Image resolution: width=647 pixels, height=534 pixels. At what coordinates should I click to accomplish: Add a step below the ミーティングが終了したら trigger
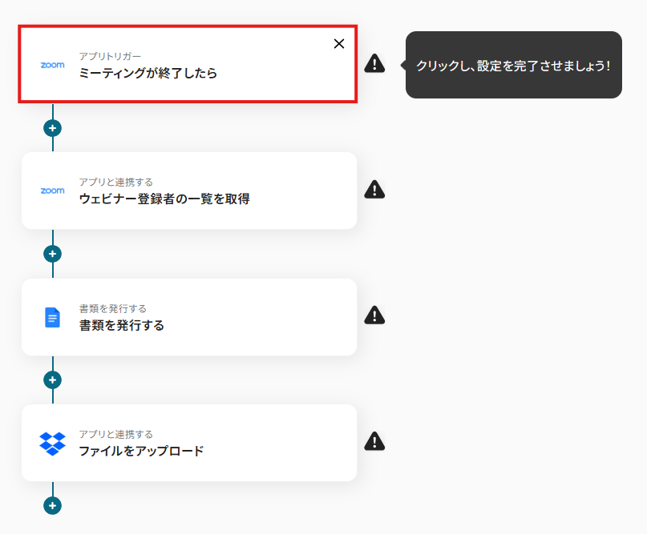click(x=53, y=128)
